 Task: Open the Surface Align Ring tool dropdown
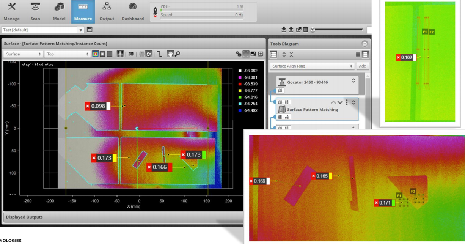pos(312,66)
